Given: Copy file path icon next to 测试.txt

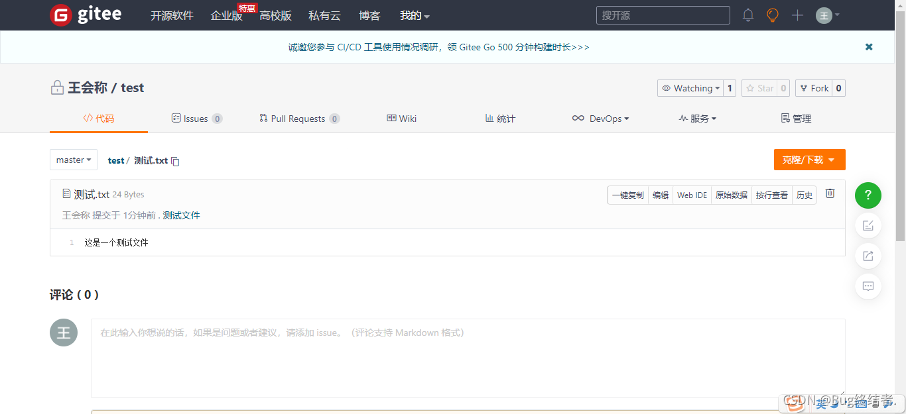Looking at the screenshot, I should tap(175, 161).
